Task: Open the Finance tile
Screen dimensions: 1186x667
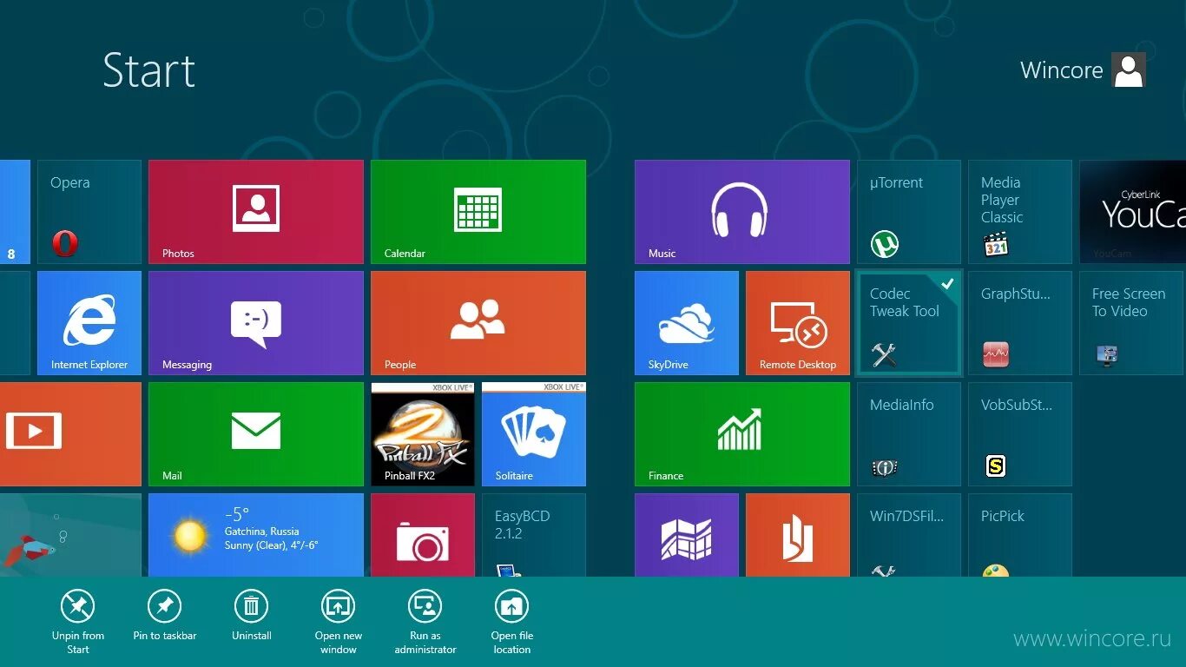Action: 742,434
